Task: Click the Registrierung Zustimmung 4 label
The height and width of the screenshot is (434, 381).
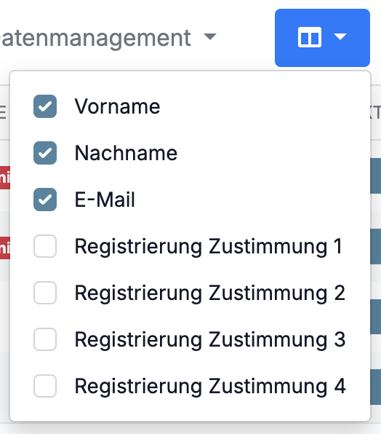Action: coord(210,386)
